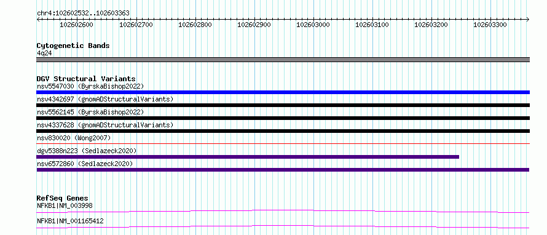Select the gray 4q24 cytoband bar
The height and width of the screenshot is (235, 547).
click(283, 60)
